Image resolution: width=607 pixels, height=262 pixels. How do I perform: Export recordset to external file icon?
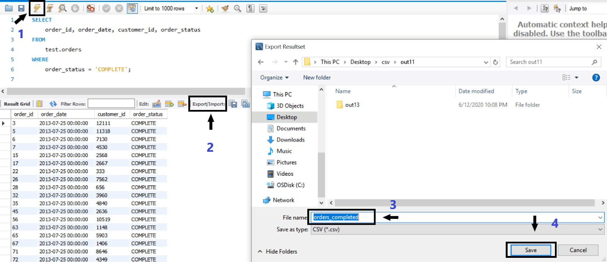(233, 104)
